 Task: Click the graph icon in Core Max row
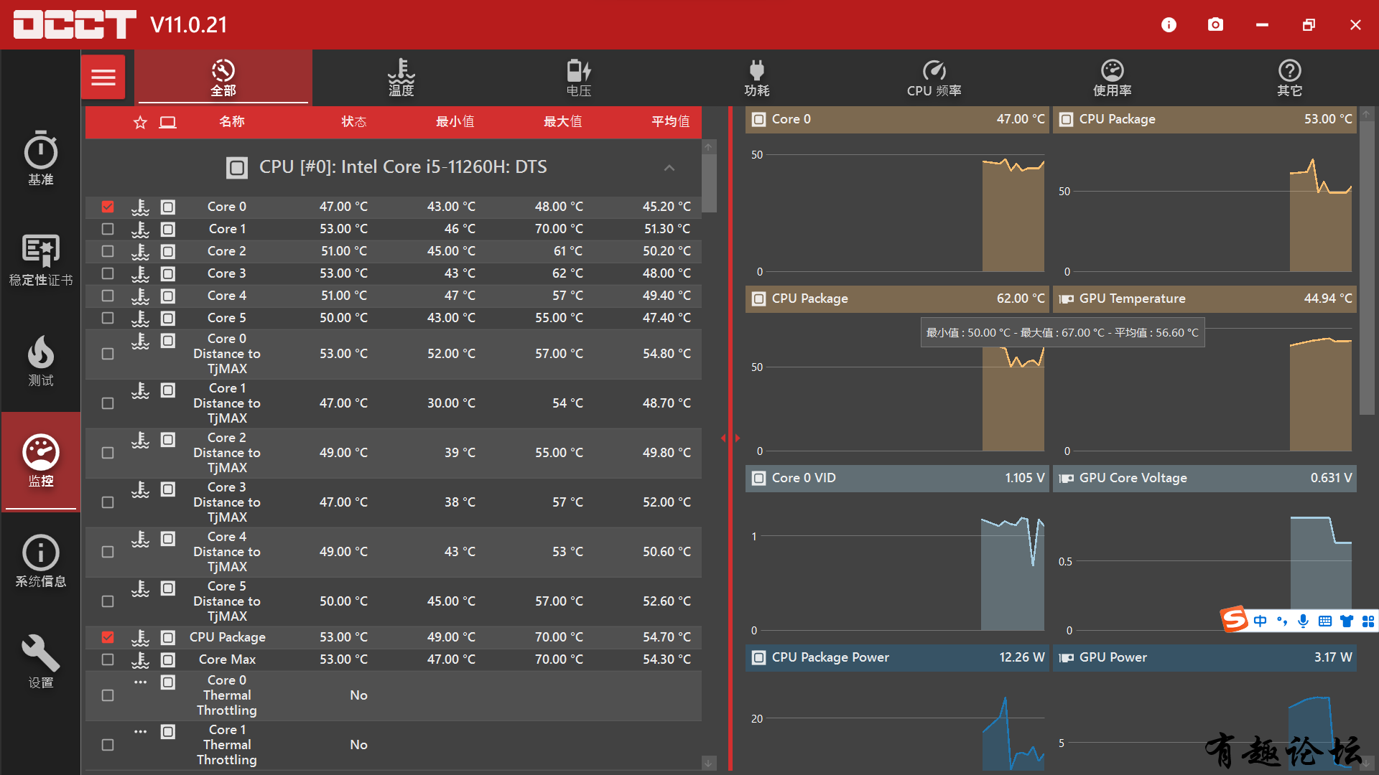(x=167, y=659)
